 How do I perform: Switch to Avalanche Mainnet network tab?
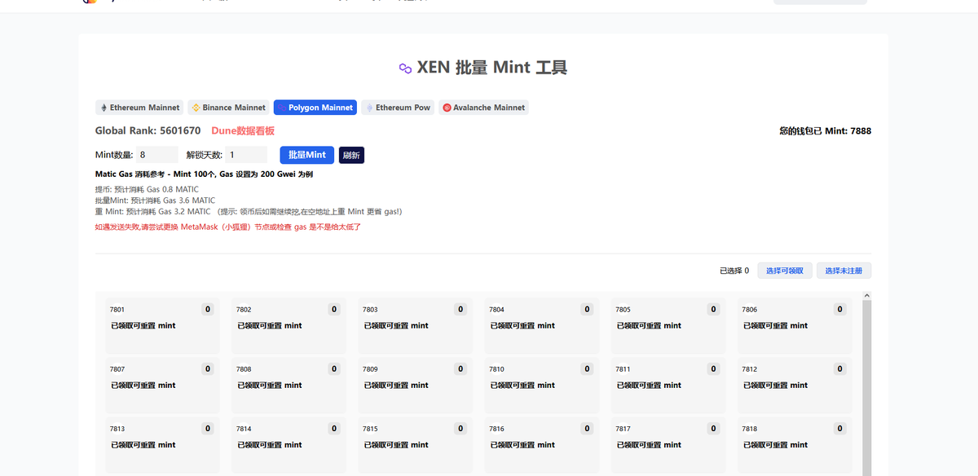pyautogui.click(x=484, y=108)
